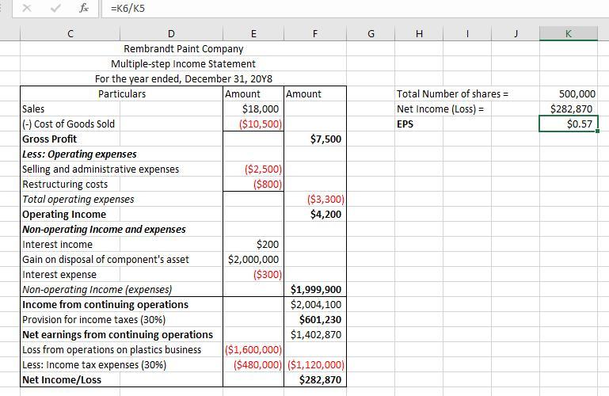Select column G header
609x396 pixels.
click(371, 33)
